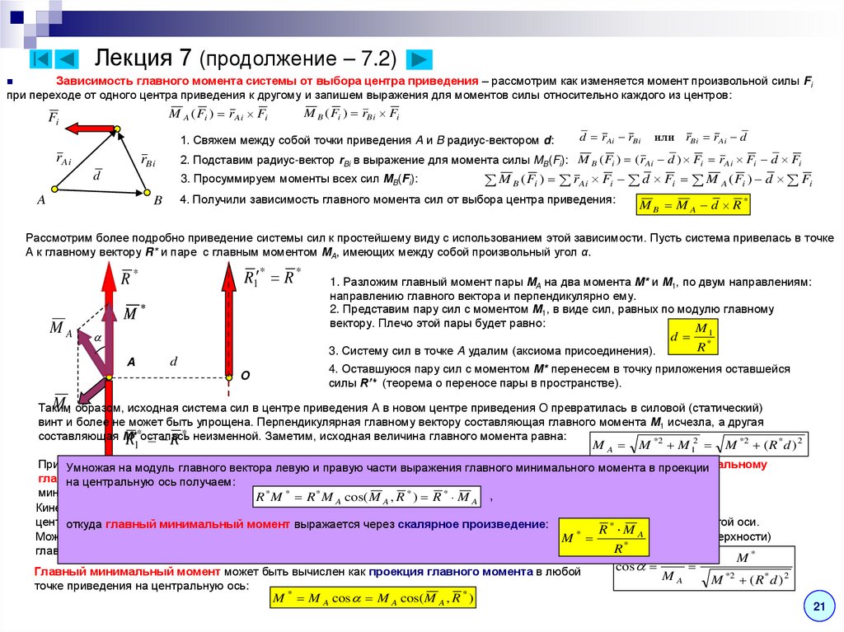
Task: Click formula M_B(F_i) = r_Bi × F_i
Action: point(351,114)
